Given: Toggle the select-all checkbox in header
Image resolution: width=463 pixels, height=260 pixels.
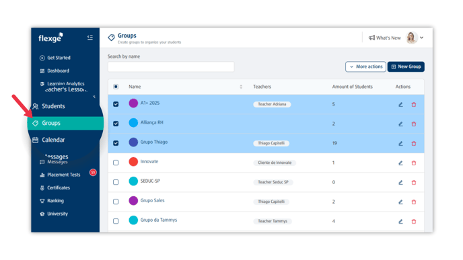Looking at the screenshot, I should click(x=116, y=87).
